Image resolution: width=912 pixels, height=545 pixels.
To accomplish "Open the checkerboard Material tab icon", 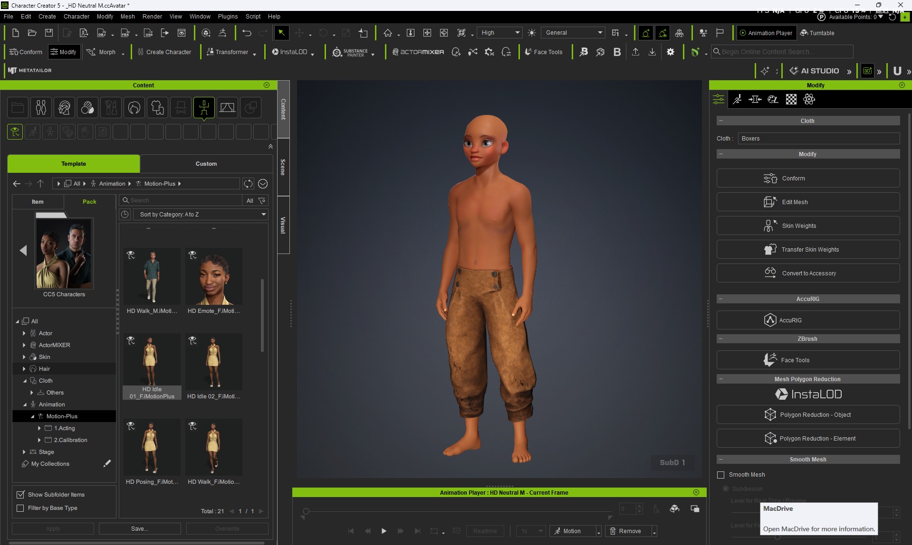I will point(791,99).
